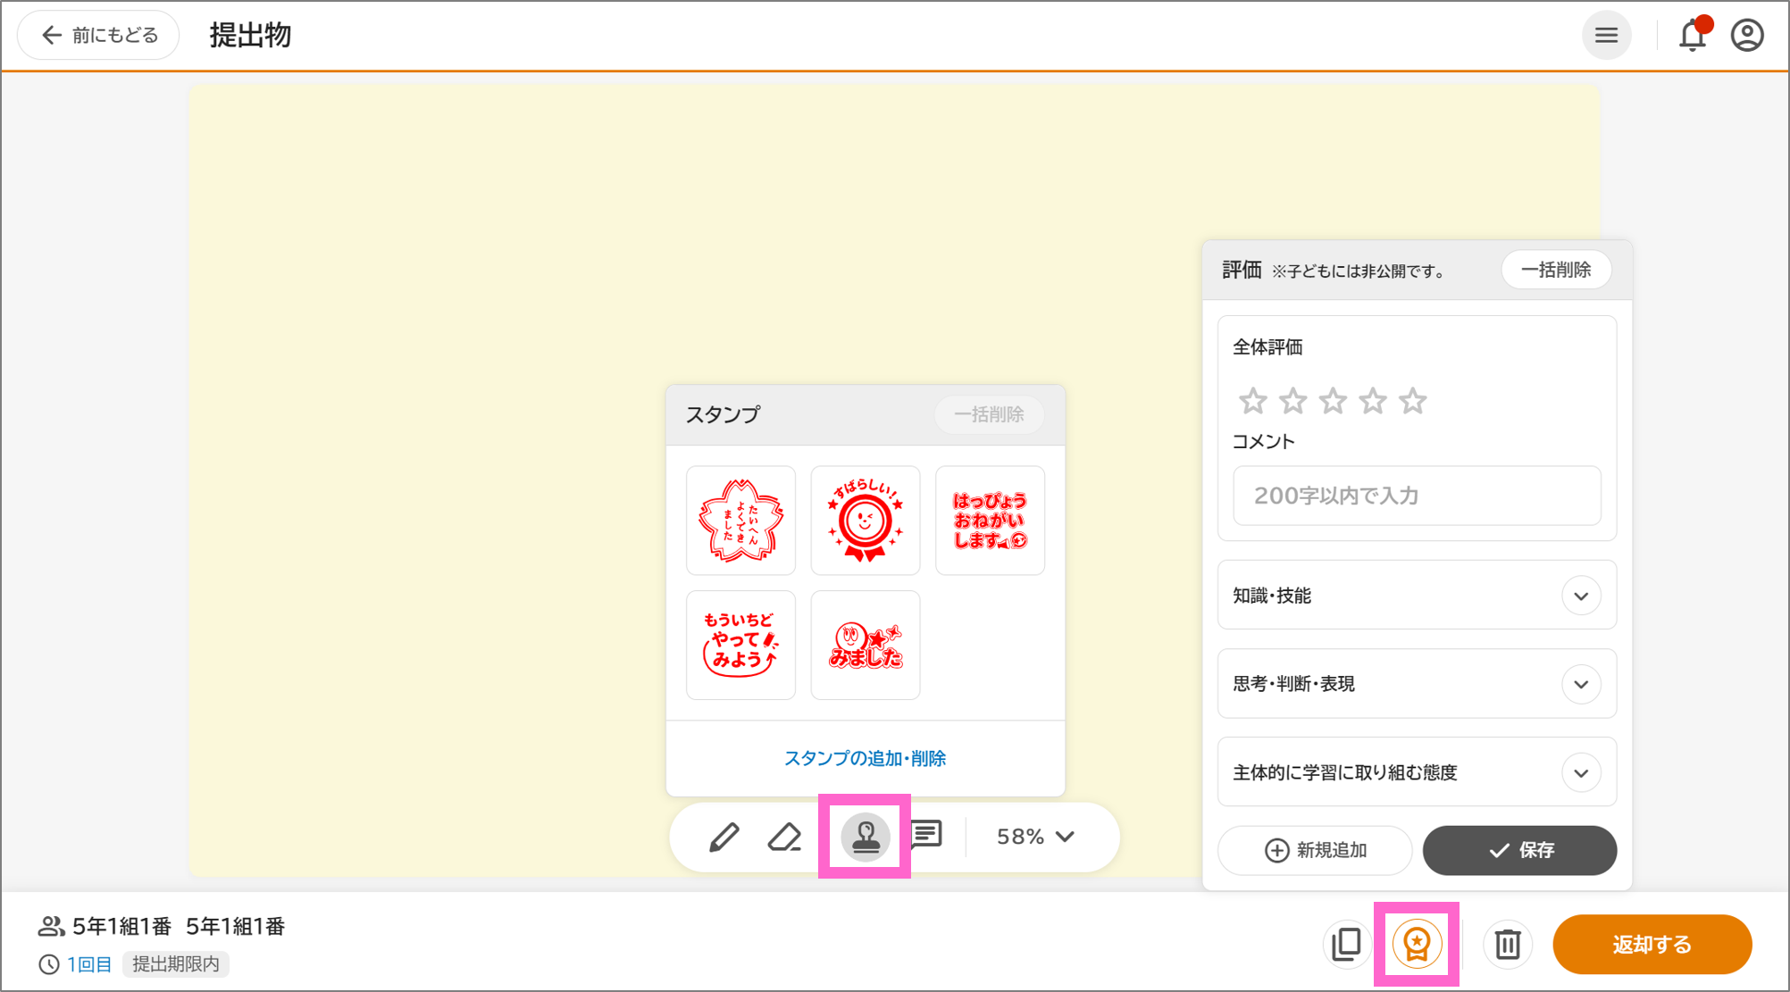Viewport: 1790px width, 992px height.
Task: Select the Pen drawing tool
Action: click(x=724, y=837)
